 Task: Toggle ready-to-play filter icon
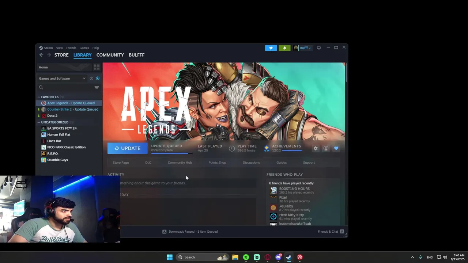[98, 78]
